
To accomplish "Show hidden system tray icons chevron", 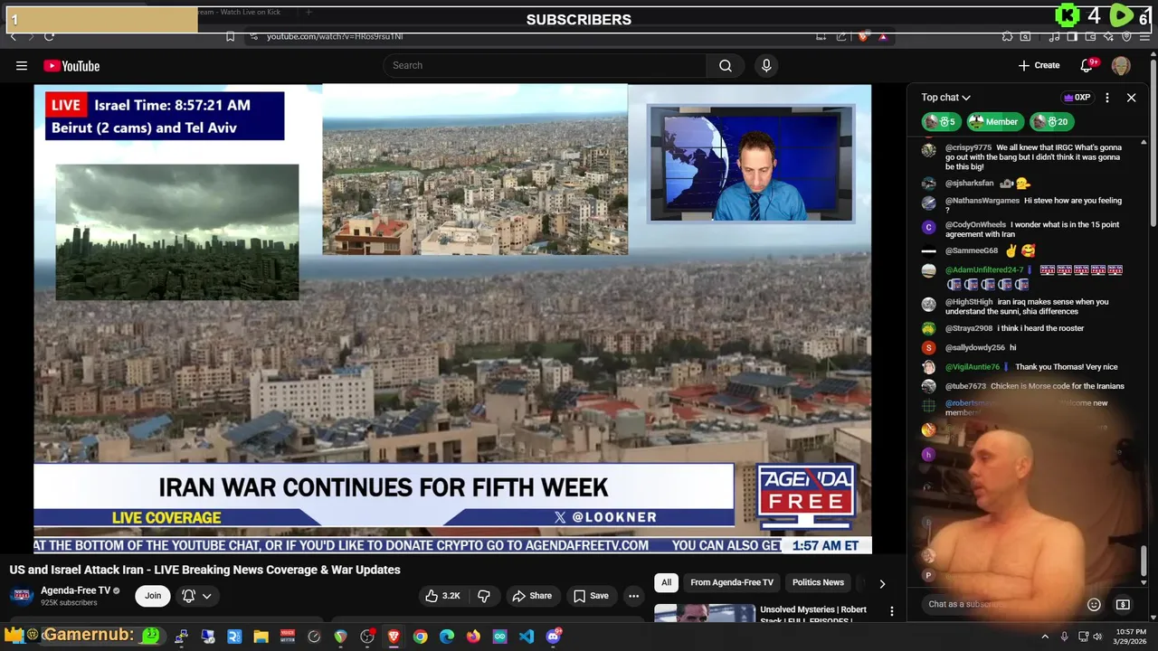I will [1045, 637].
